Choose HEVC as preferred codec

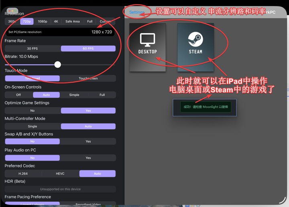point(60,173)
